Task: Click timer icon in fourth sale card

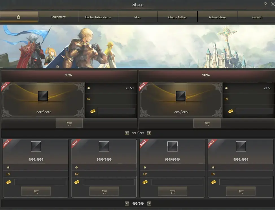Action: tap(213, 167)
